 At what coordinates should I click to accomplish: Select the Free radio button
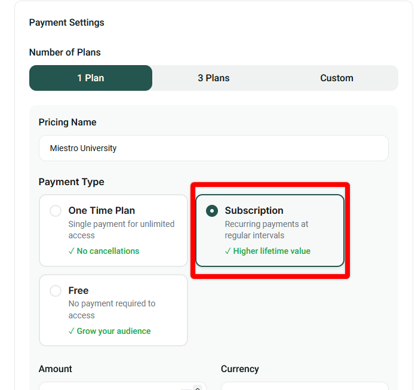click(56, 291)
